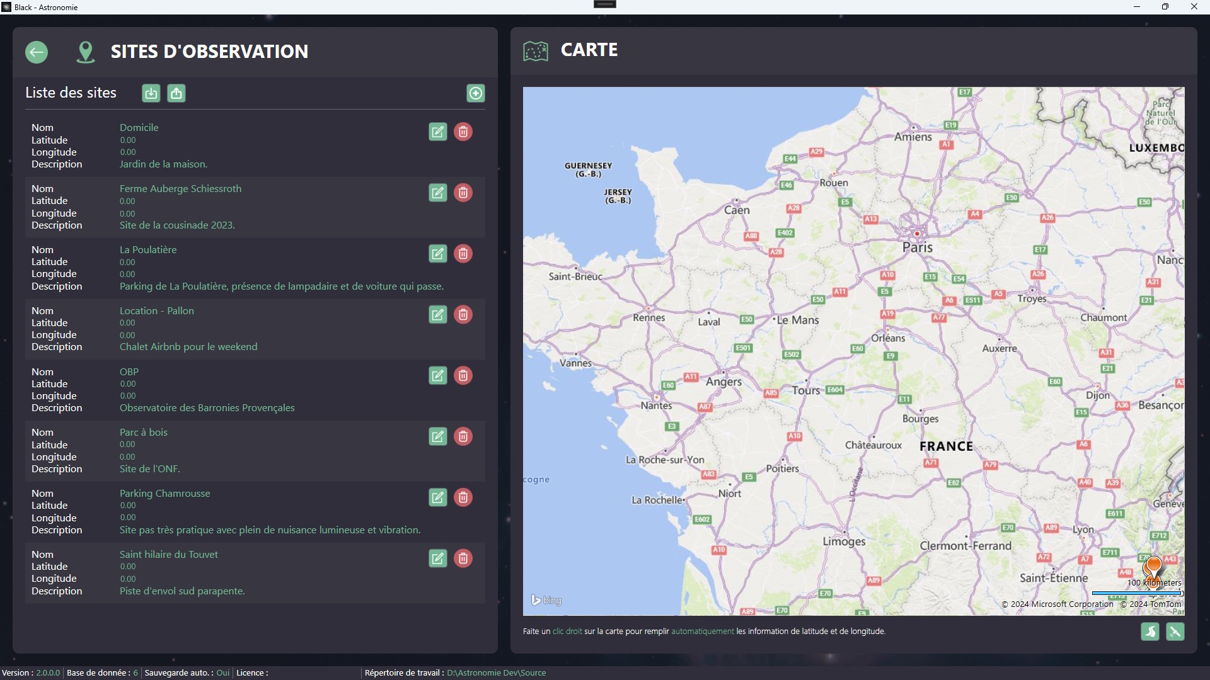Delete the Location - Pallon site
The image size is (1210, 680).
tap(463, 314)
